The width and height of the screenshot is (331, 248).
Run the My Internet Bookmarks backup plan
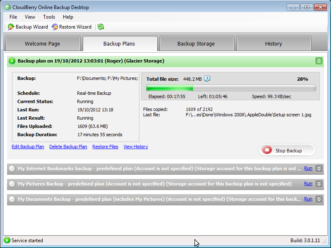(308, 169)
